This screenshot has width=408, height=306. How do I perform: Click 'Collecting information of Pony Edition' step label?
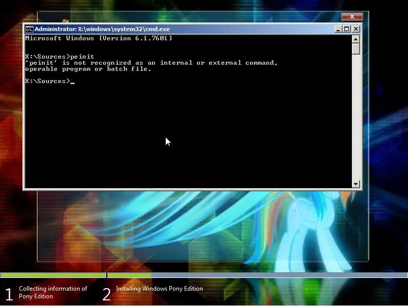pyautogui.click(x=53, y=292)
